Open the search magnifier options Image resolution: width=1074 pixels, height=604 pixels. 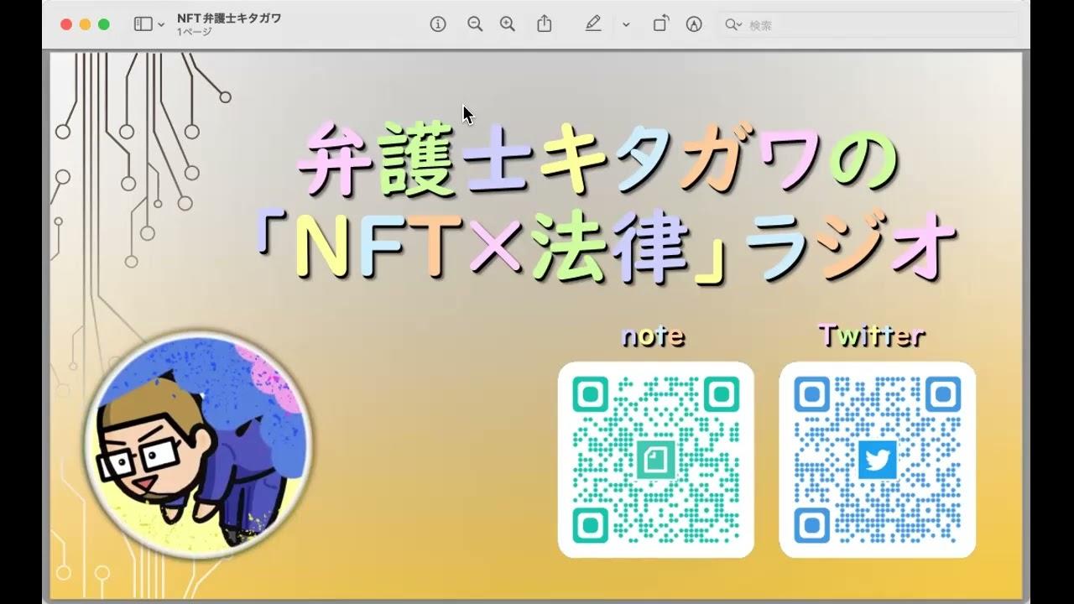(x=733, y=25)
